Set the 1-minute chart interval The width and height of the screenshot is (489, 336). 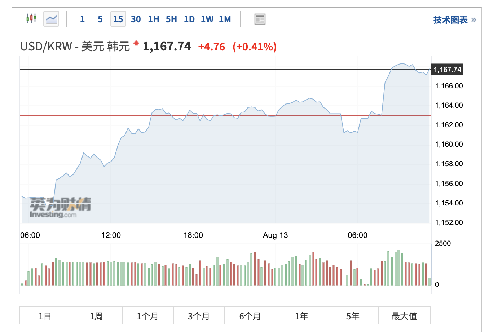(x=82, y=19)
